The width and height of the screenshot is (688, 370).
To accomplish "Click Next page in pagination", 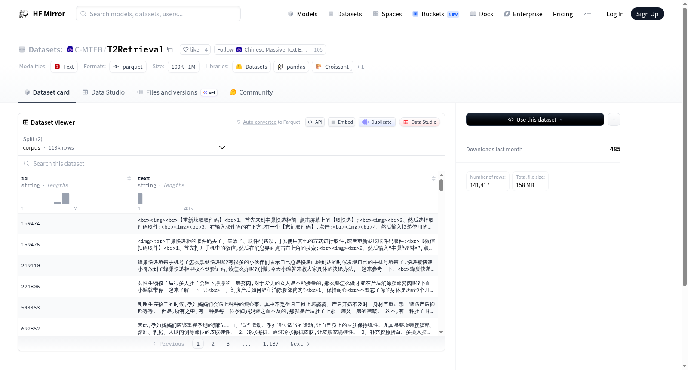I will [300, 344].
